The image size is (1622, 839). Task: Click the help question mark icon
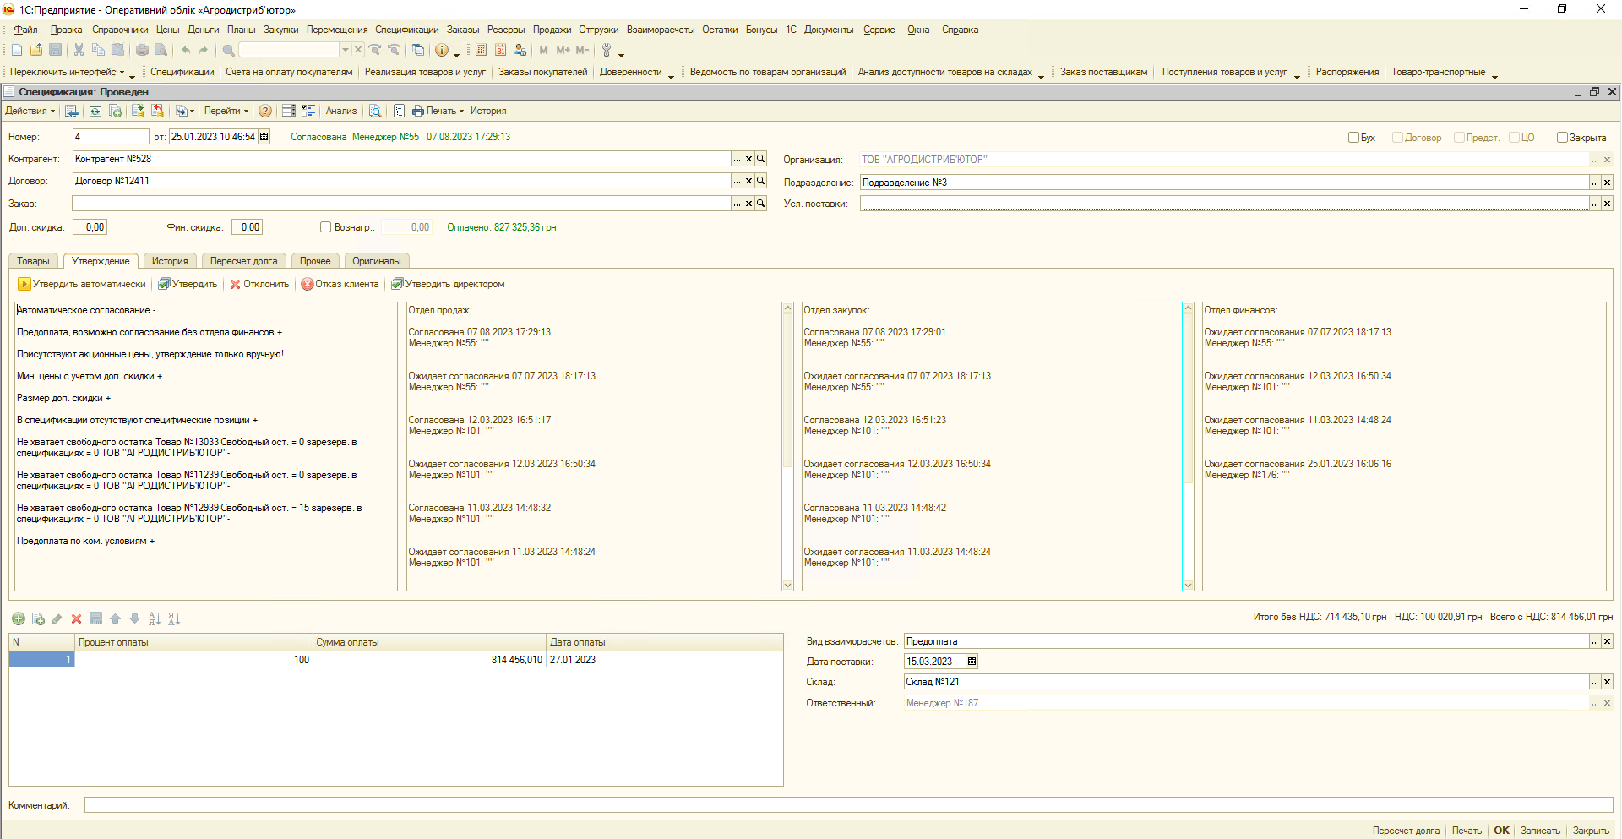point(265,111)
